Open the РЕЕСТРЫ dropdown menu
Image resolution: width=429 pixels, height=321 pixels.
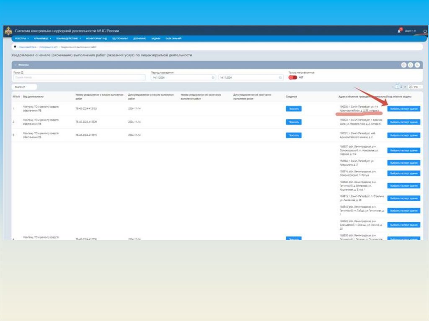click(22, 39)
